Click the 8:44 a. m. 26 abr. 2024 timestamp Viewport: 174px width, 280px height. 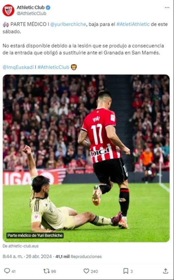pyautogui.click(x=27, y=257)
